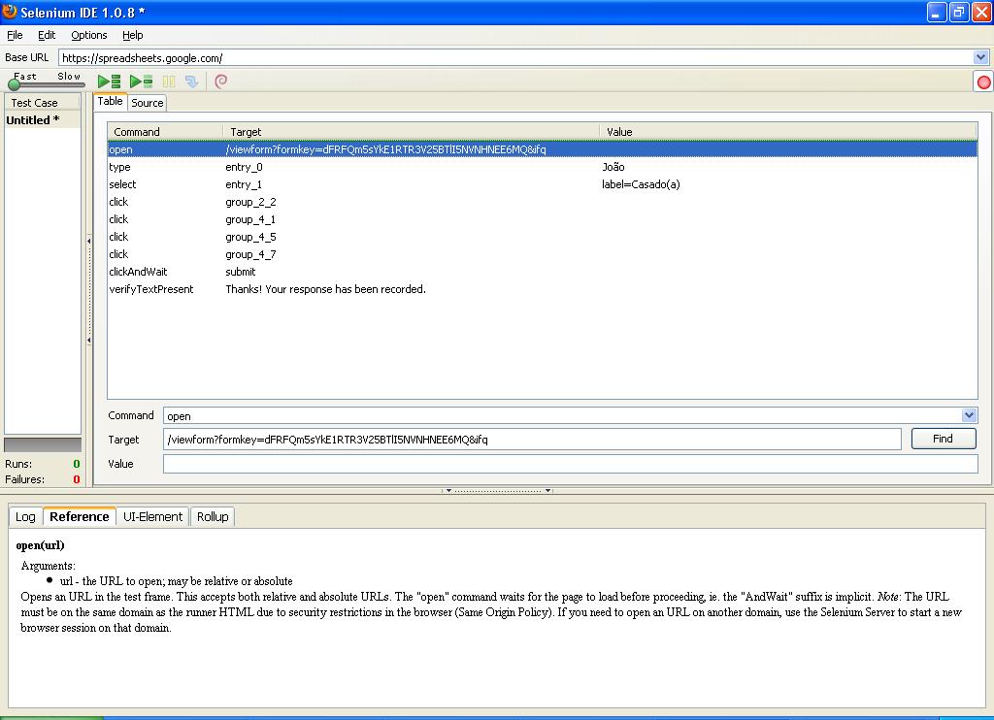This screenshot has width=994, height=720.
Task: Play current test case
Action: coord(141,82)
